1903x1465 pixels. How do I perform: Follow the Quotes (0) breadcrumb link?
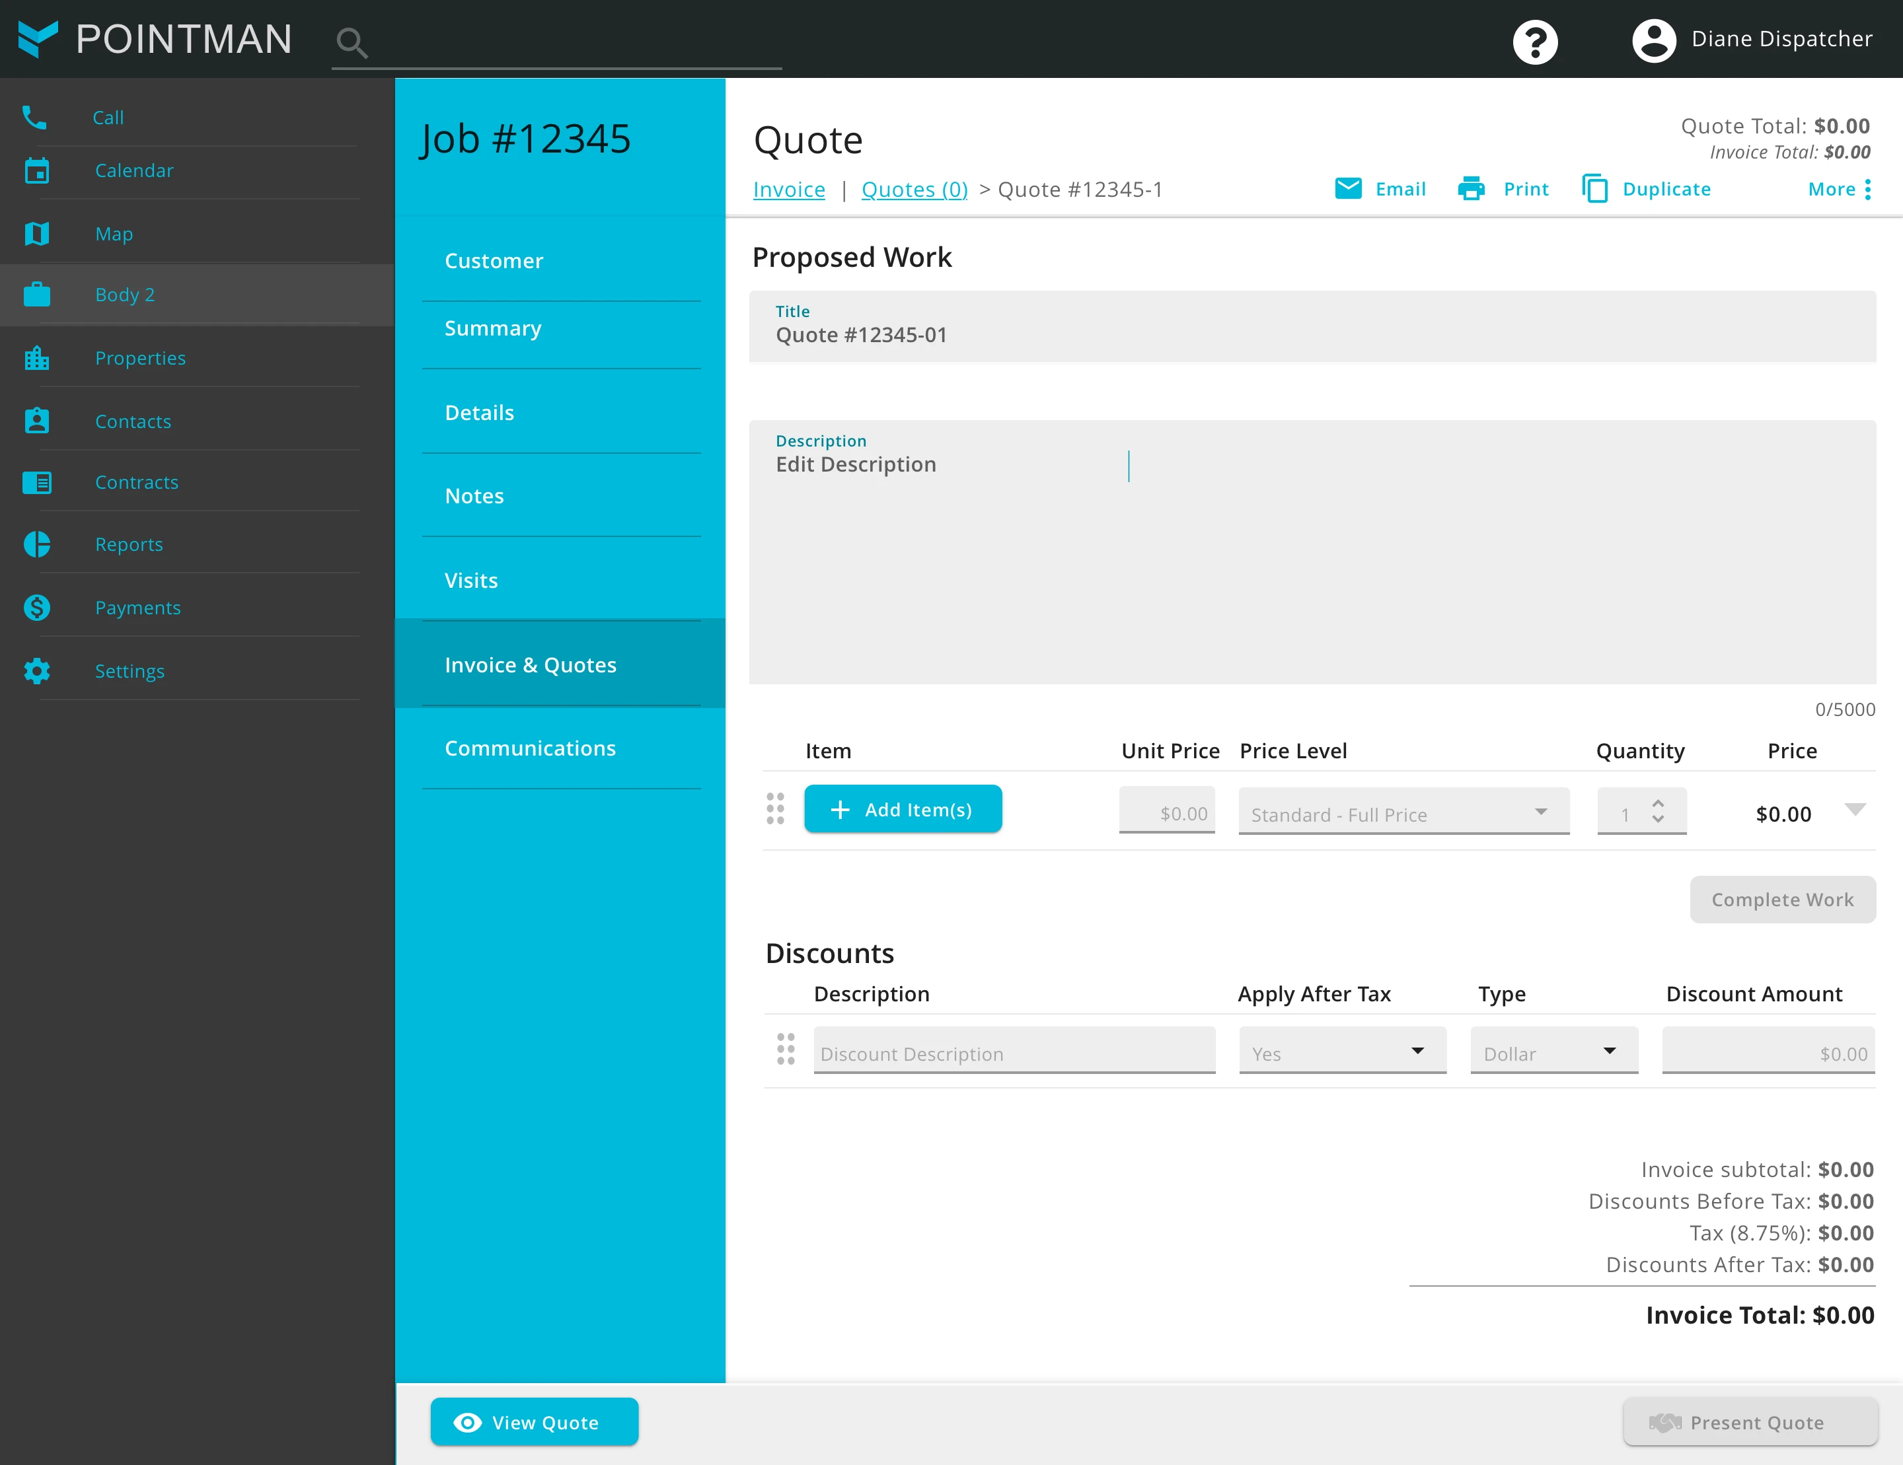tap(914, 189)
